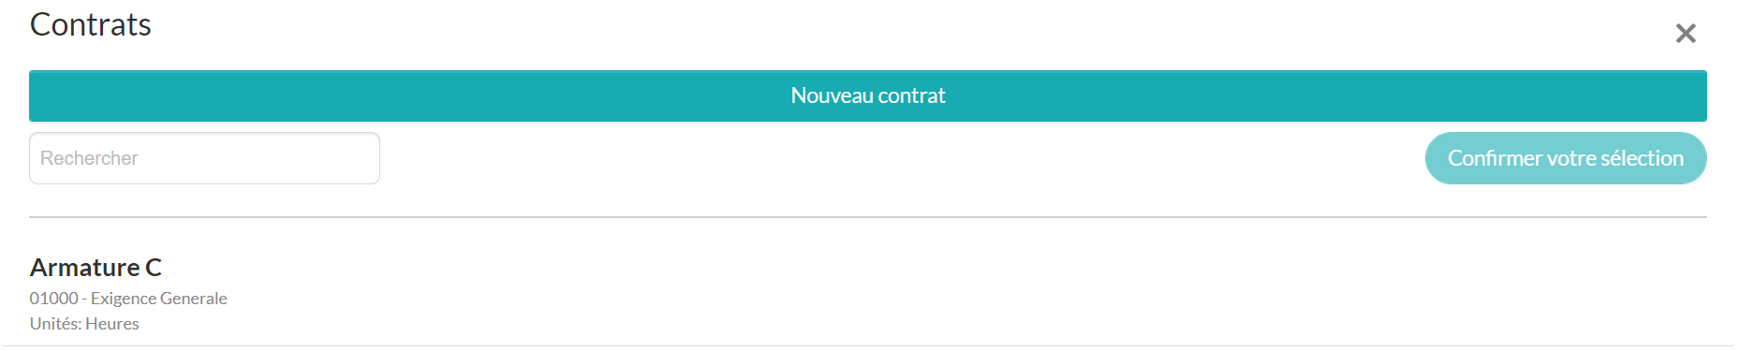Screen dimensions: 1738x351
Task: Click the Nouveau contrat button
Action: [x=868, y=95]
